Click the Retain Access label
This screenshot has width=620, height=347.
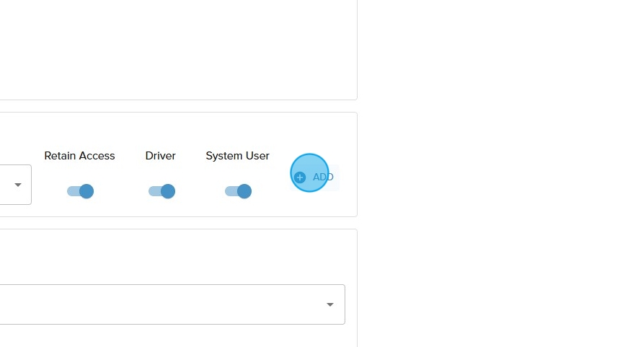point(79,156)
